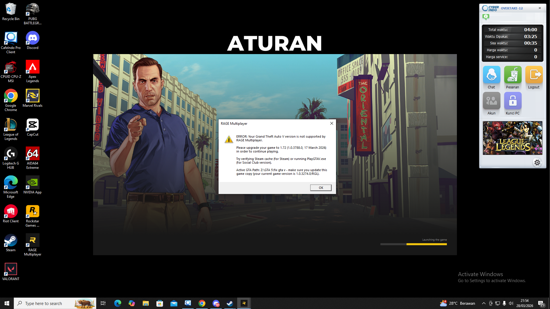Viewport: 550px width, 309px height.
Task: Select the Apex Legends desktop shortcut
Action: pyautogui.click(x=32, y=72)
